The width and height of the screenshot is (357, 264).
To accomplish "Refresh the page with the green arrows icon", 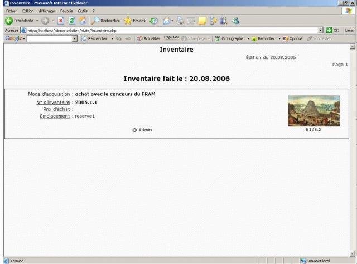I will pyautogui.click(x=72, y=21).
